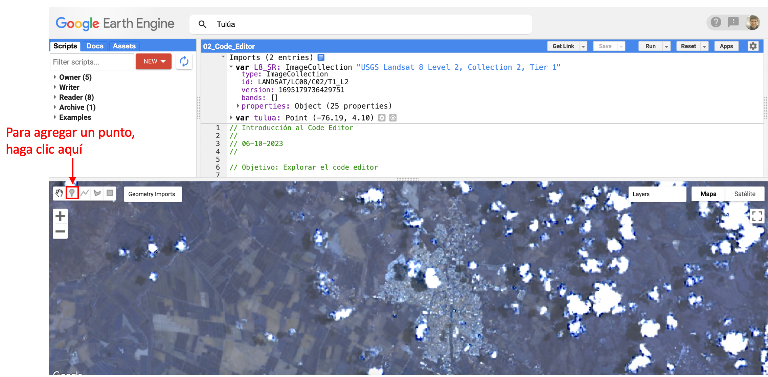Expand the tulua variable entry
This screenshot has height=377, width=768.
[231, 117]
